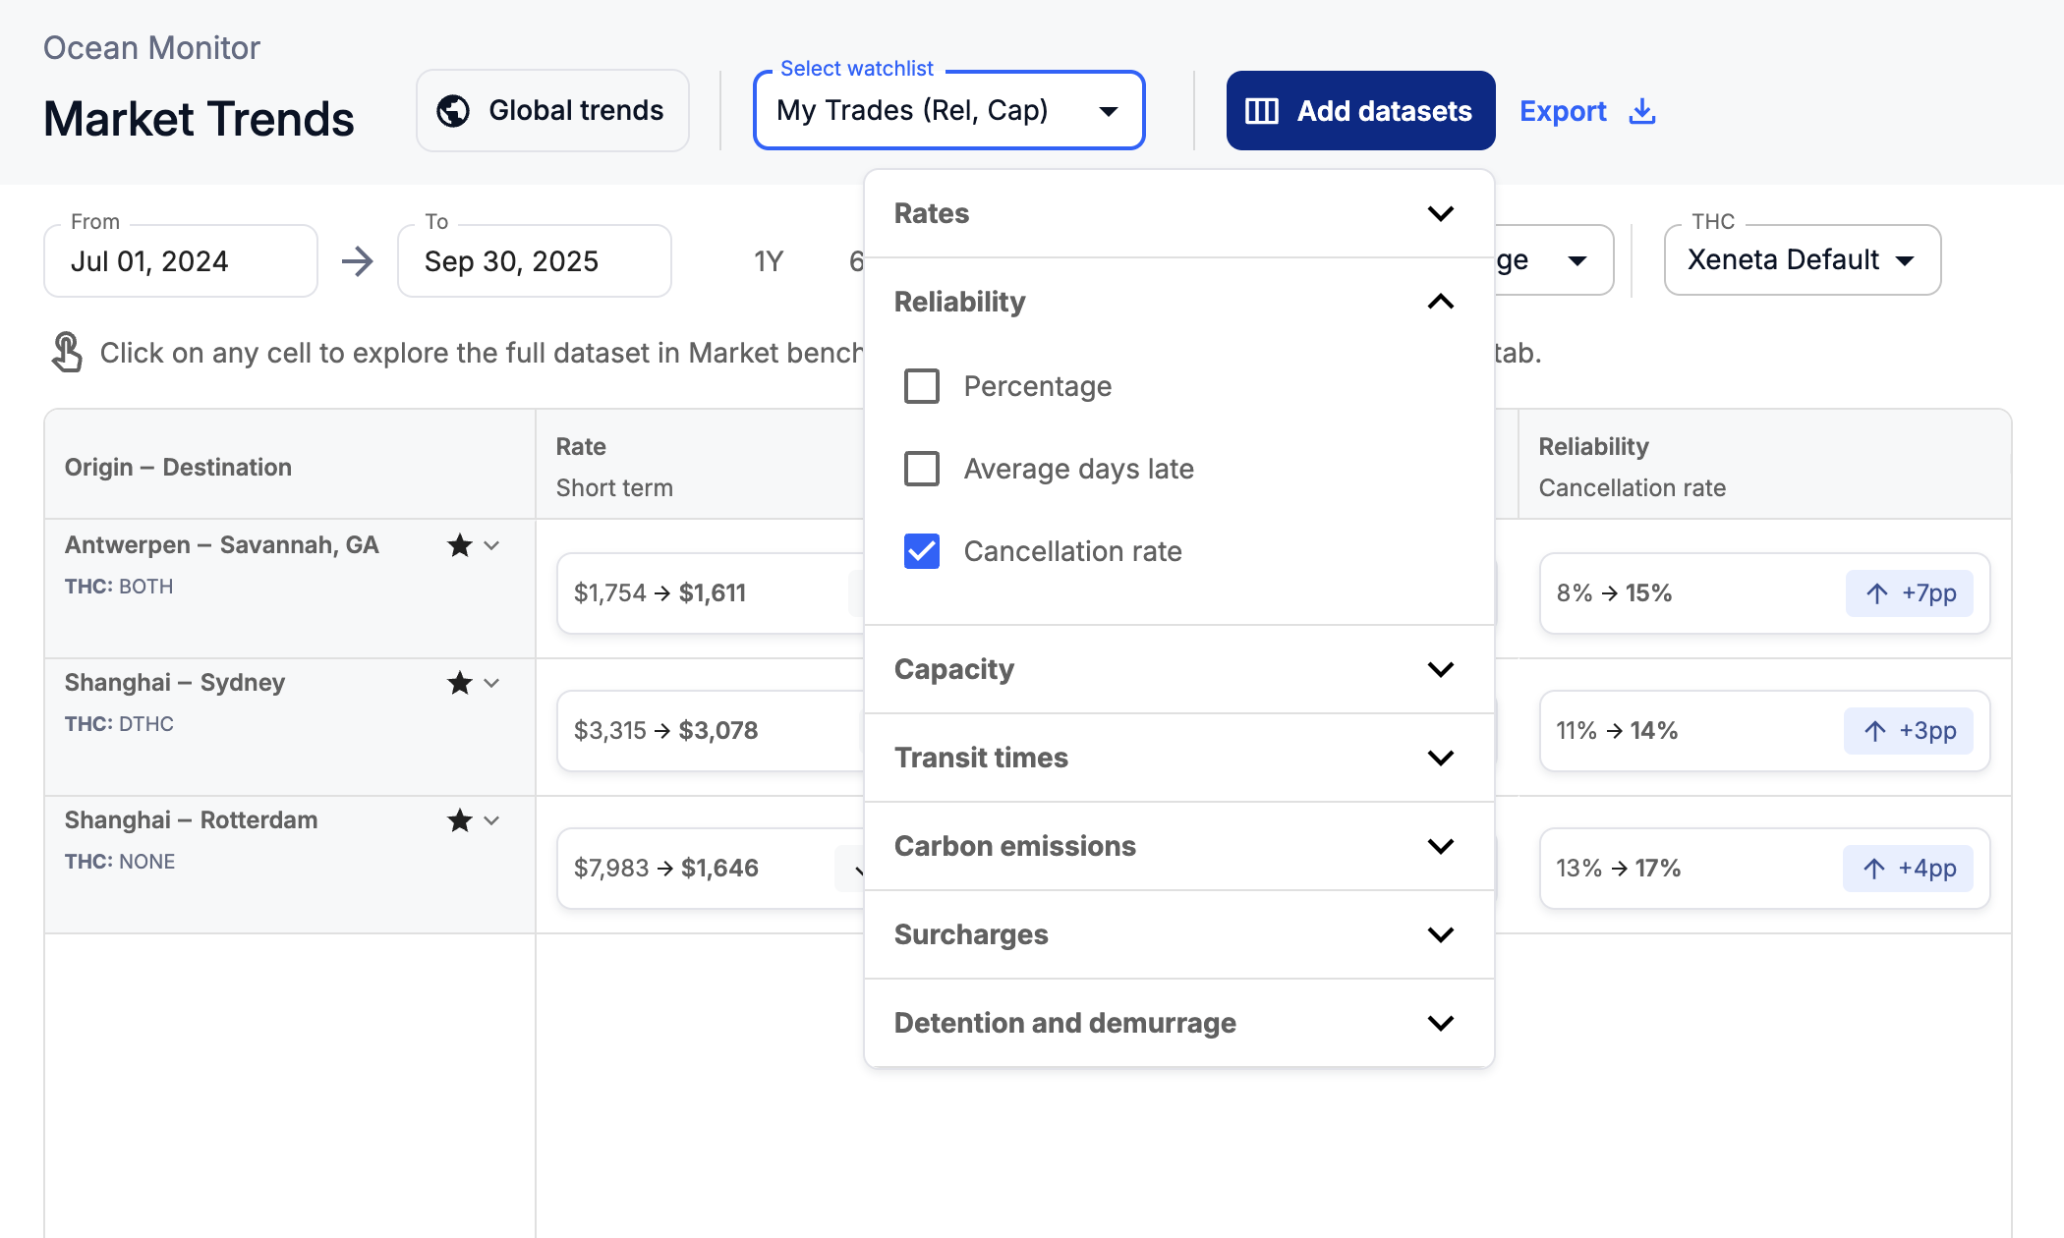Click the star icon for Shanghai – Rotterdam
This screenshot has height=1238, width=2064.
pyautogui.click(x=459, y=820)
